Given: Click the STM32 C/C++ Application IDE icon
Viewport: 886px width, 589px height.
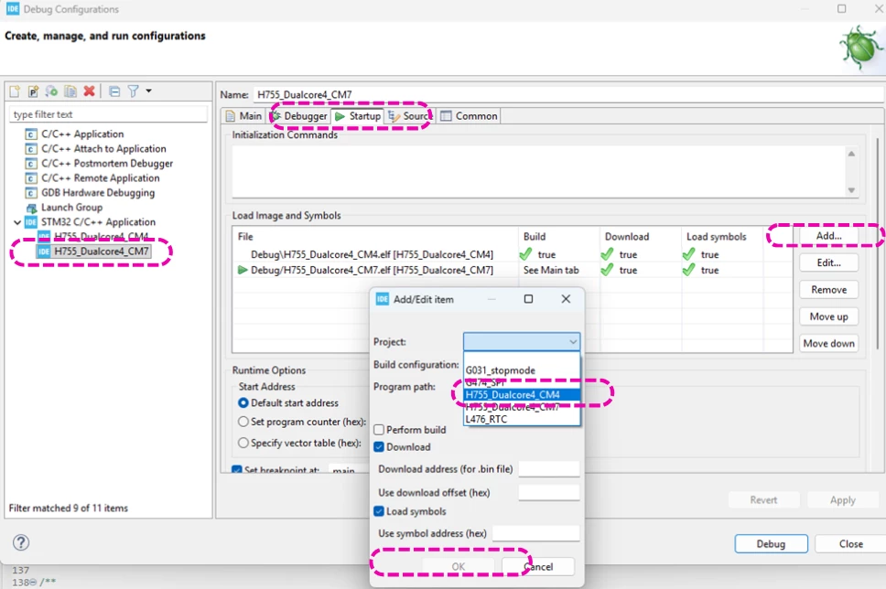Looking at the screenshot, I should click(x=31, y=222).
